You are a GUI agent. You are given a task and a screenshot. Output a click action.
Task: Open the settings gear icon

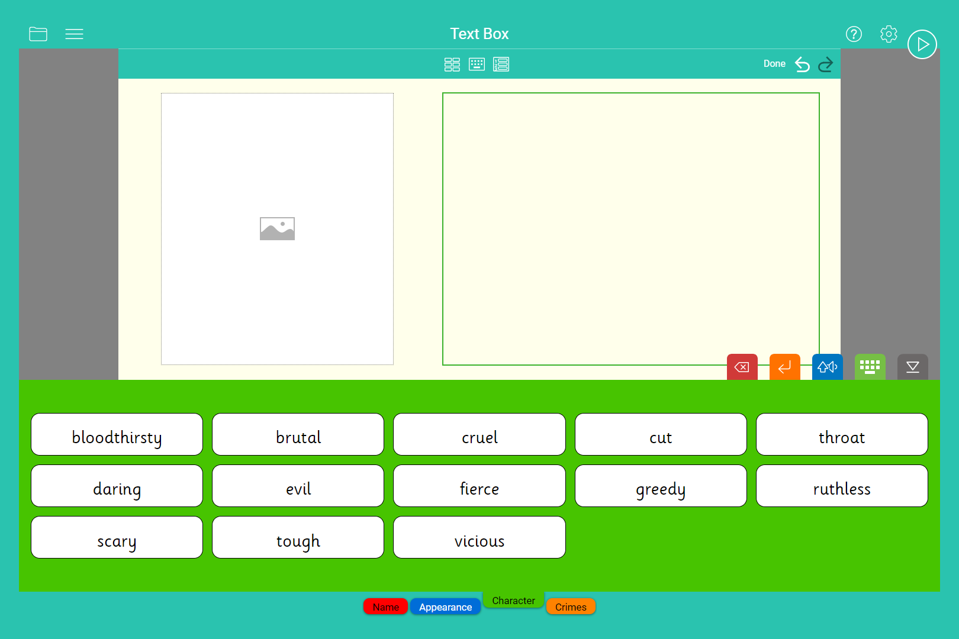click(889, 34)
